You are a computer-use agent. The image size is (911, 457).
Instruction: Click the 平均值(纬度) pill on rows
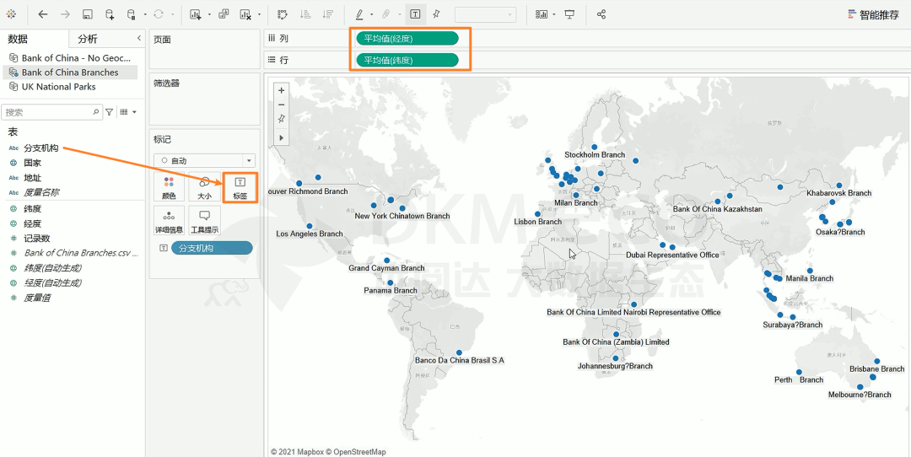pos(407,60)
